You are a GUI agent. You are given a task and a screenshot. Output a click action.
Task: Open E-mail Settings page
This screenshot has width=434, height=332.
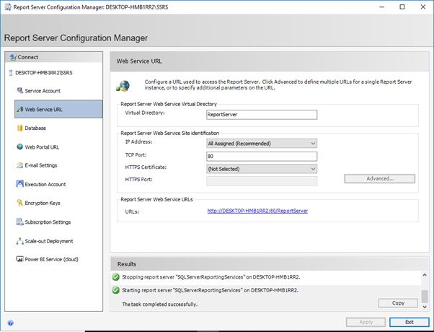[41, 165]
